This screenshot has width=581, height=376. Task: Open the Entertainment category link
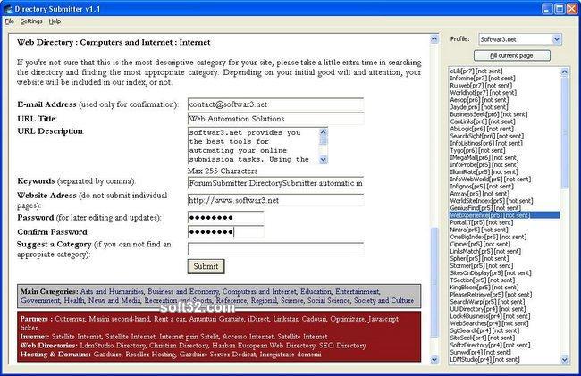(x=358, y=292)
